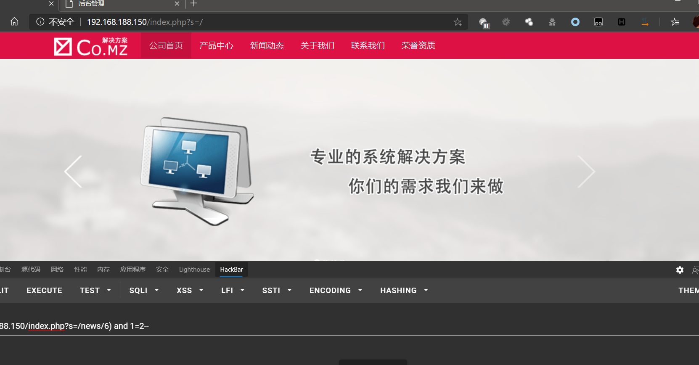This screenshot has width=699, height=365.
Task: Show previous carousel slide with left arrow
Action: click(x=73, y=172)
